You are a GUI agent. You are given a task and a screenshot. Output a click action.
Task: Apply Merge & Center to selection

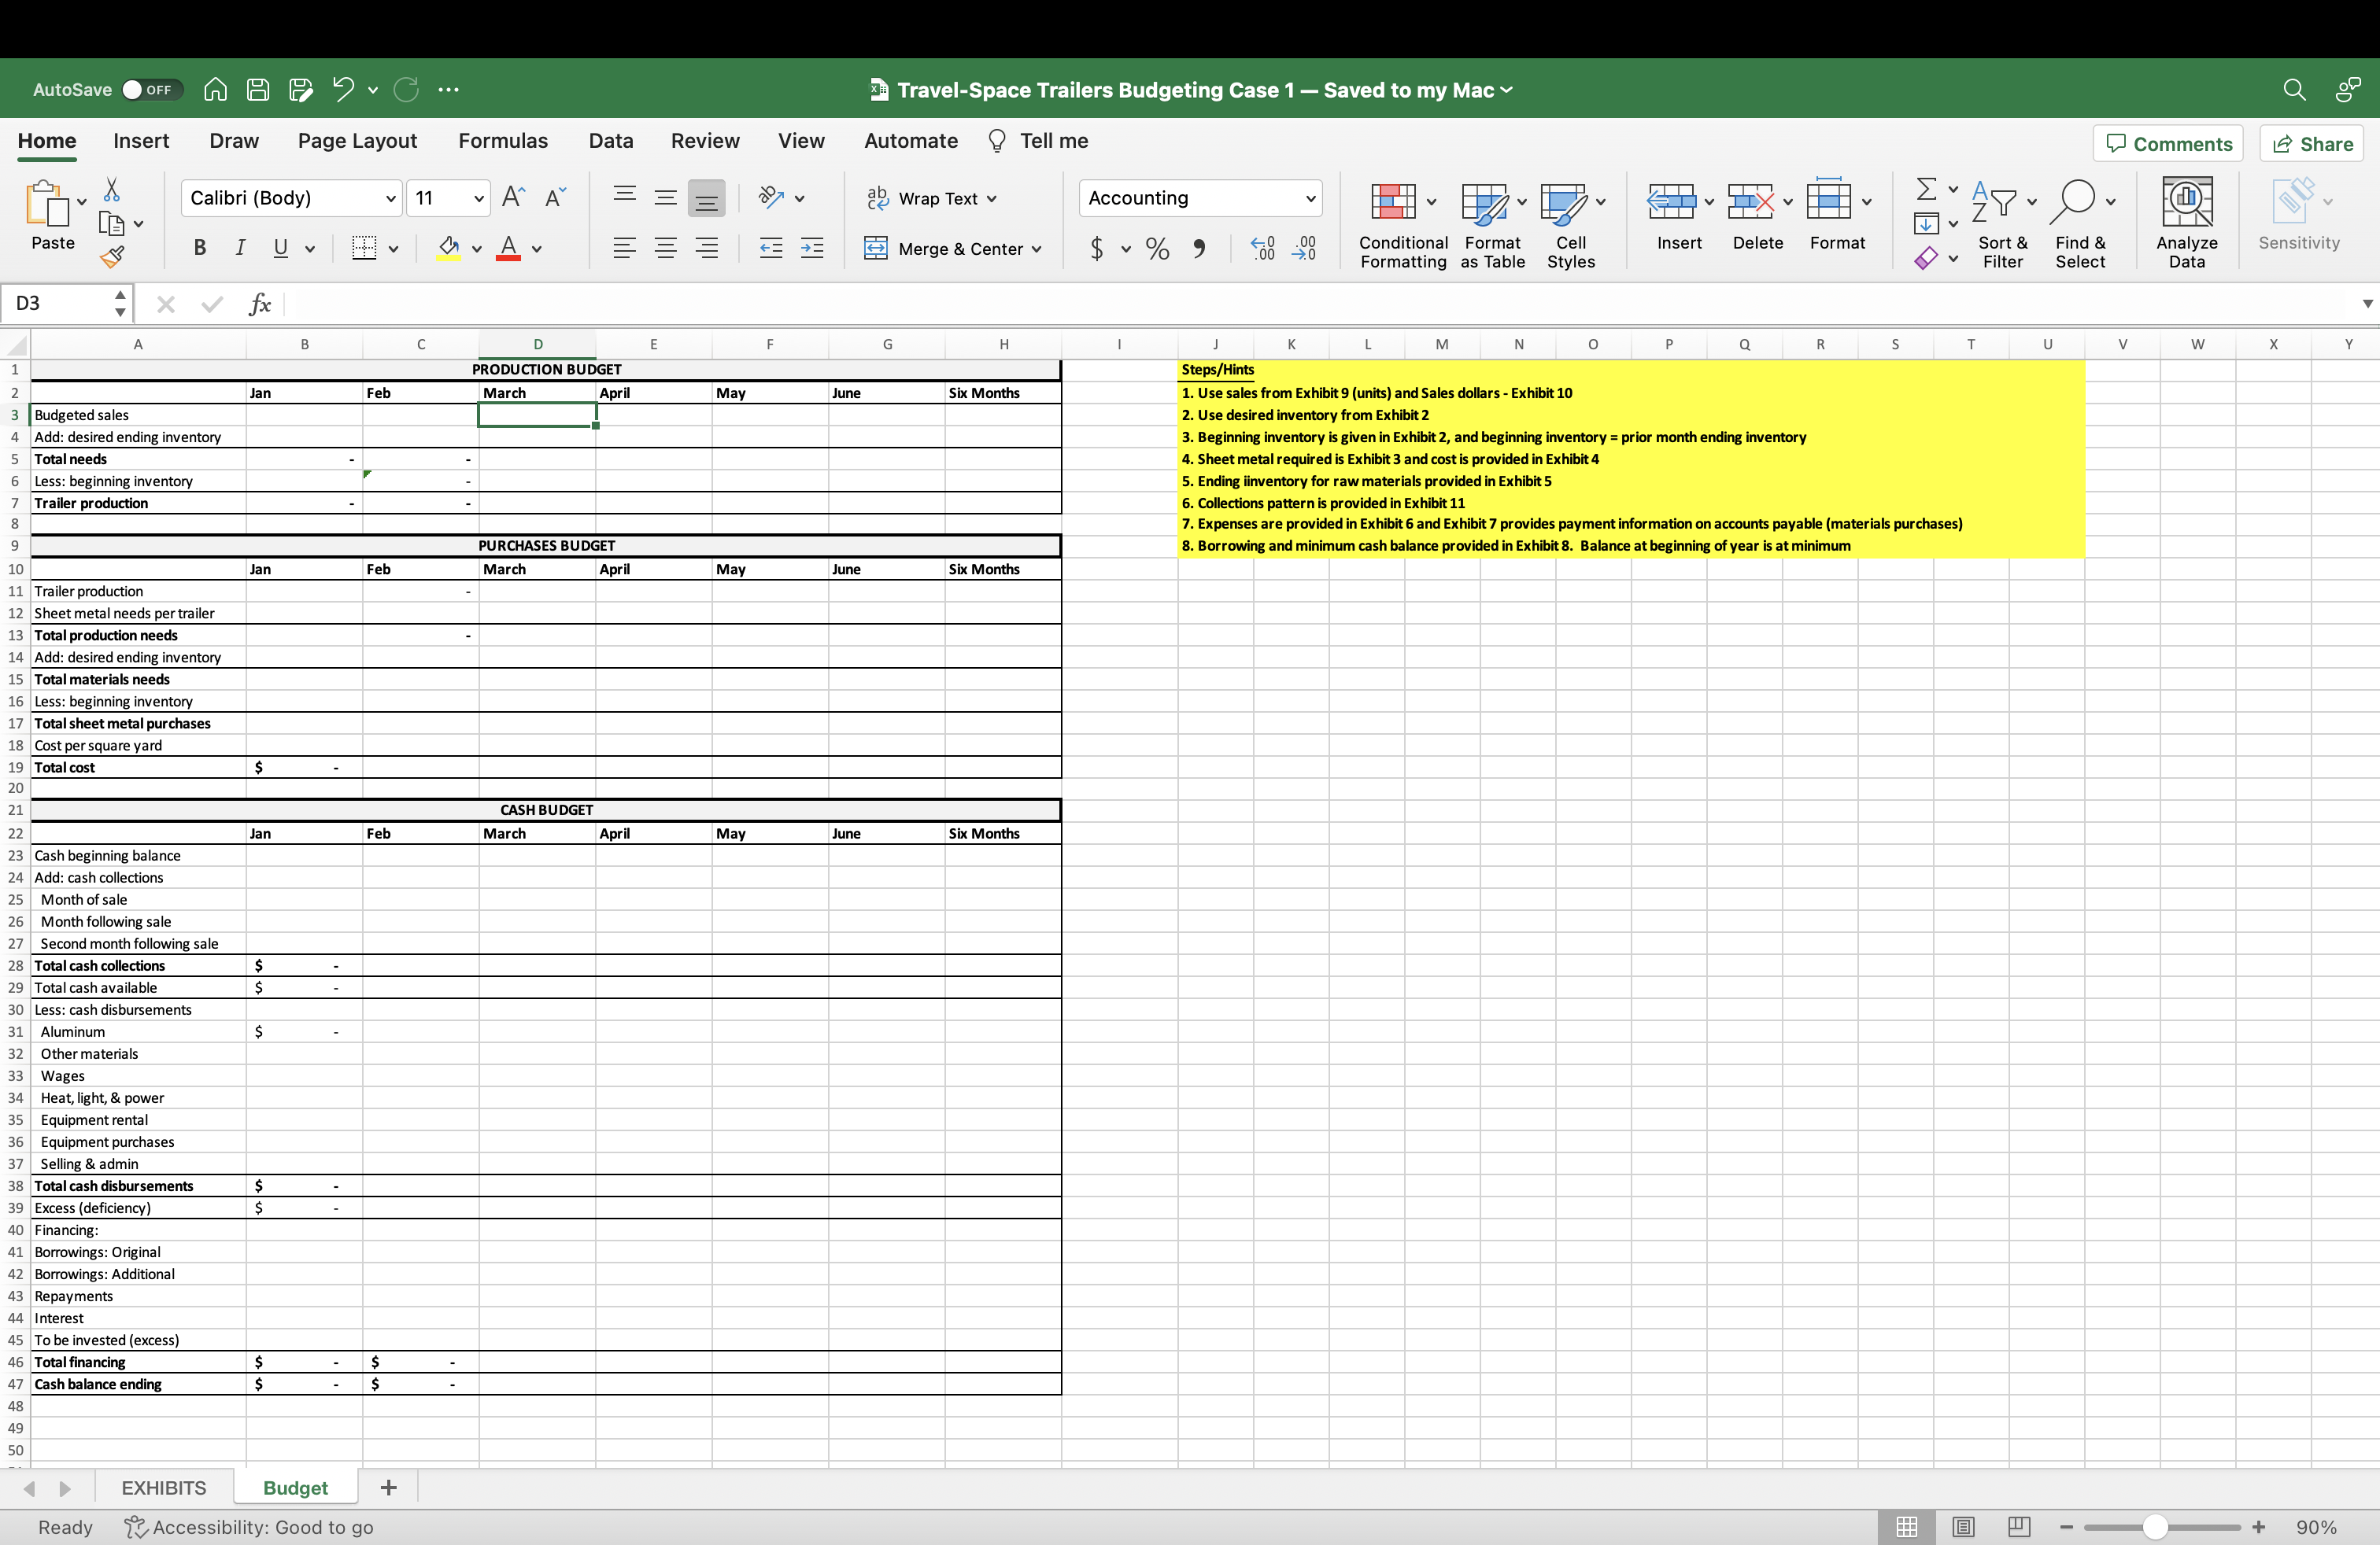[x=952, y=249]
